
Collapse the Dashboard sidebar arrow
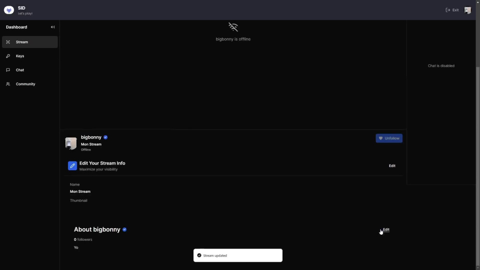(53, 27)
